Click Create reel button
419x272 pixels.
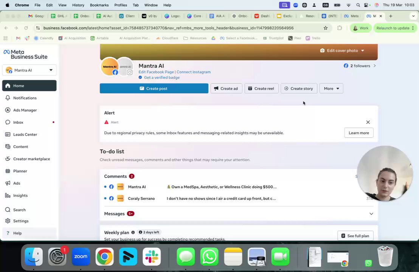(x=261, y=88)
